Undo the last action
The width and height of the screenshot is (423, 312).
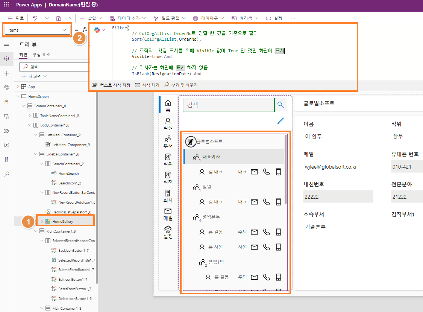pyautogui.click(x=35, y=18)
